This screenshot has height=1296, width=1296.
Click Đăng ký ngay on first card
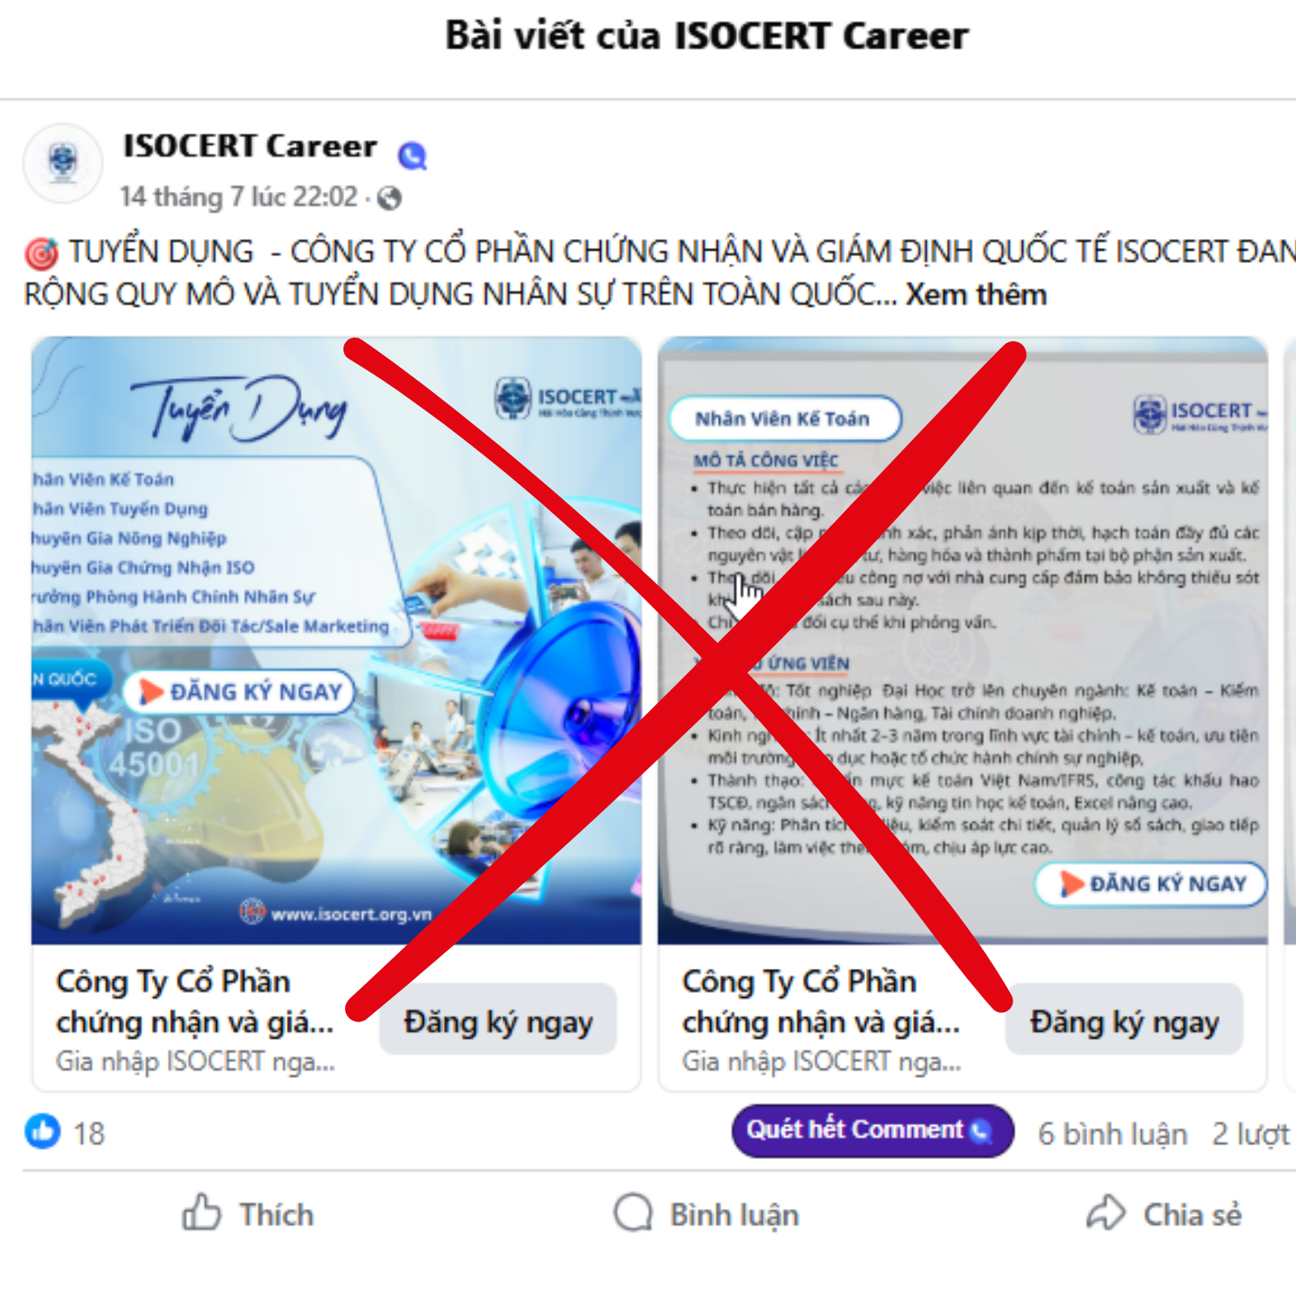click(x=498, y=1020)
